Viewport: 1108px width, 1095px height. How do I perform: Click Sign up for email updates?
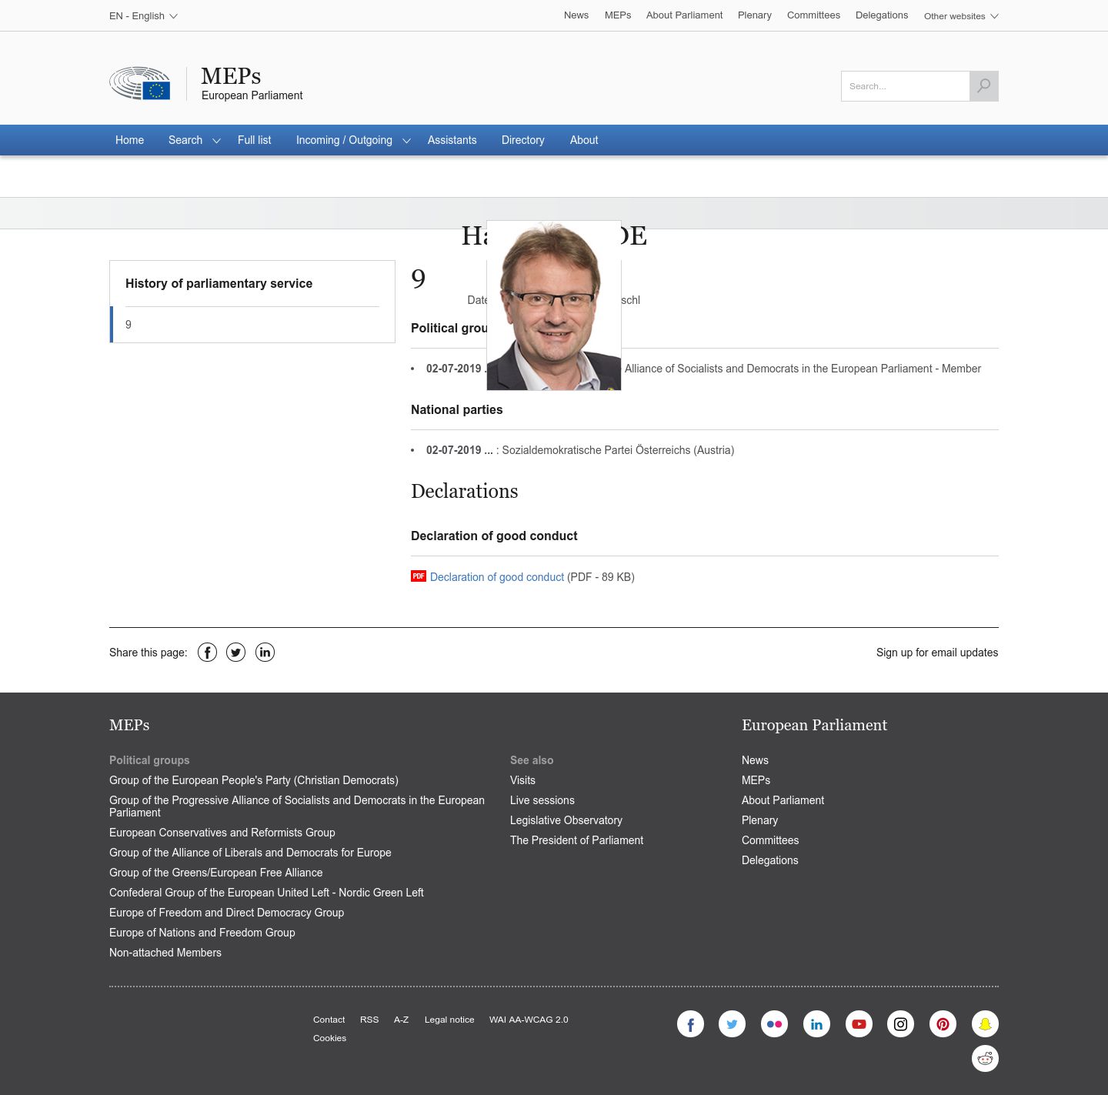(937, 653)
